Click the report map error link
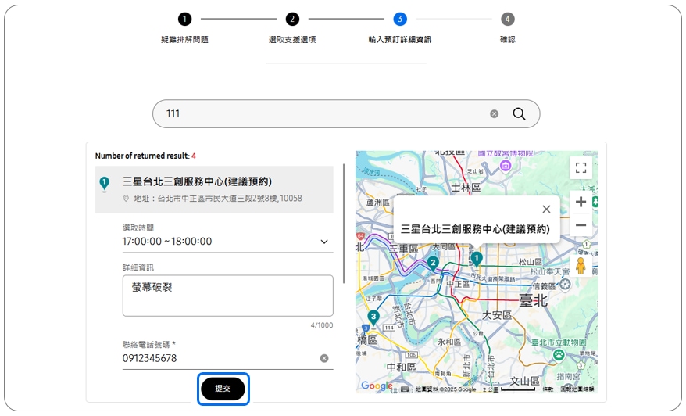Viewport: 686px width, 416px height. tap(577, 389)
